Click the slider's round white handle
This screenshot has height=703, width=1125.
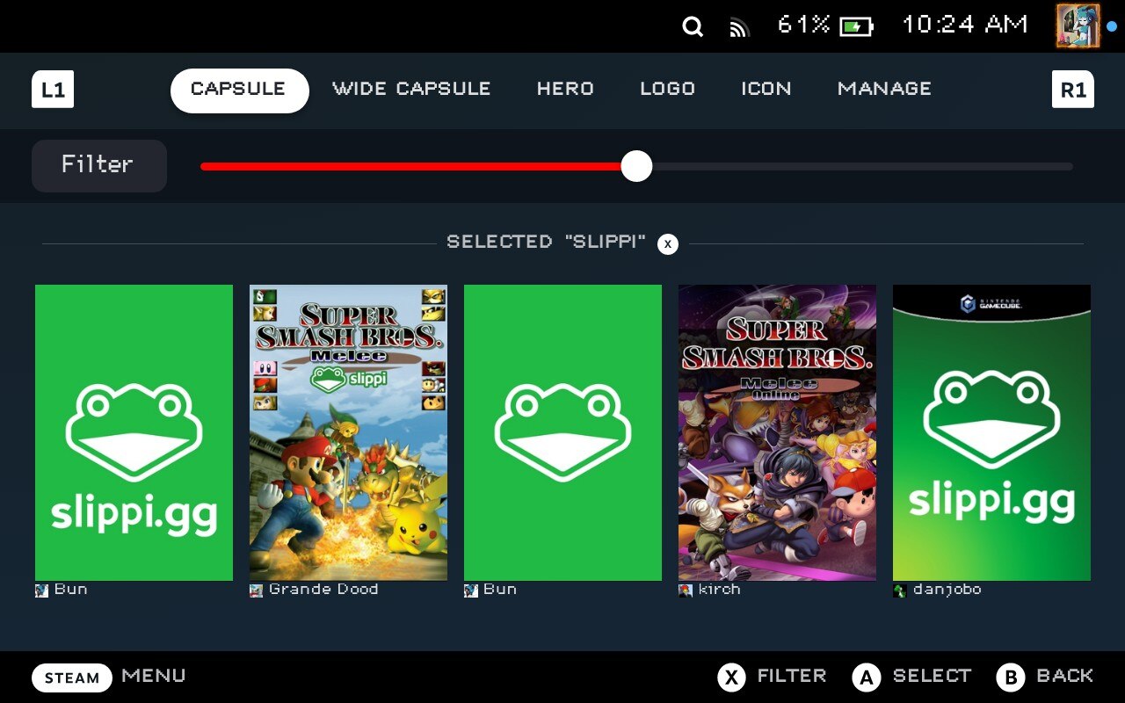(636, 166)
